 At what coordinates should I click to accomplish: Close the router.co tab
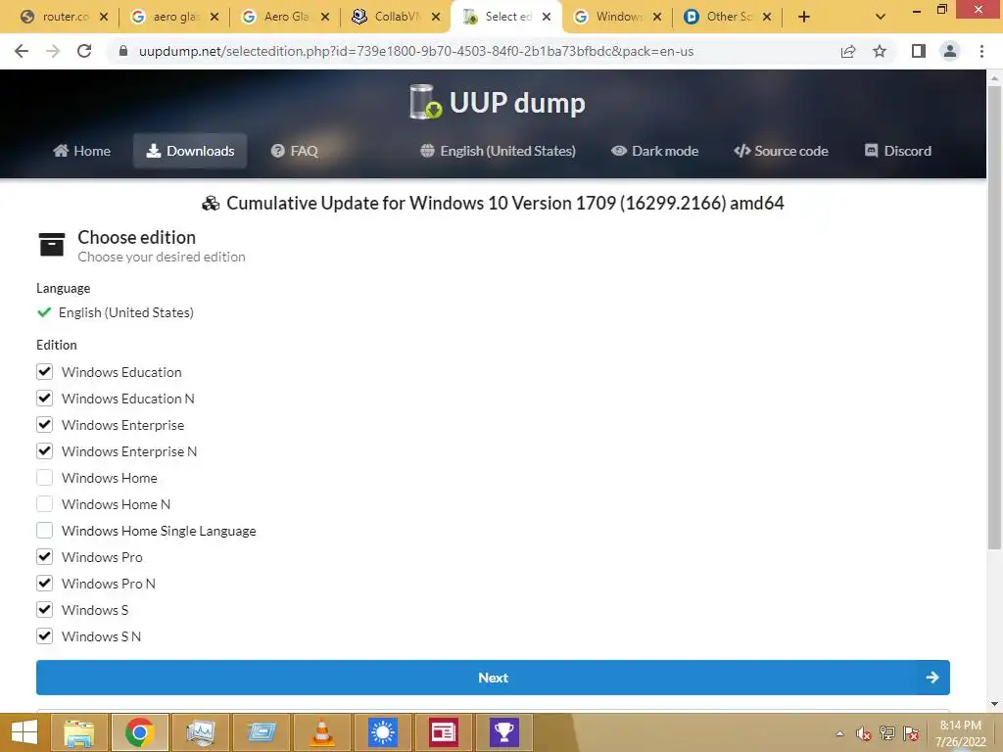pos(104,17)
